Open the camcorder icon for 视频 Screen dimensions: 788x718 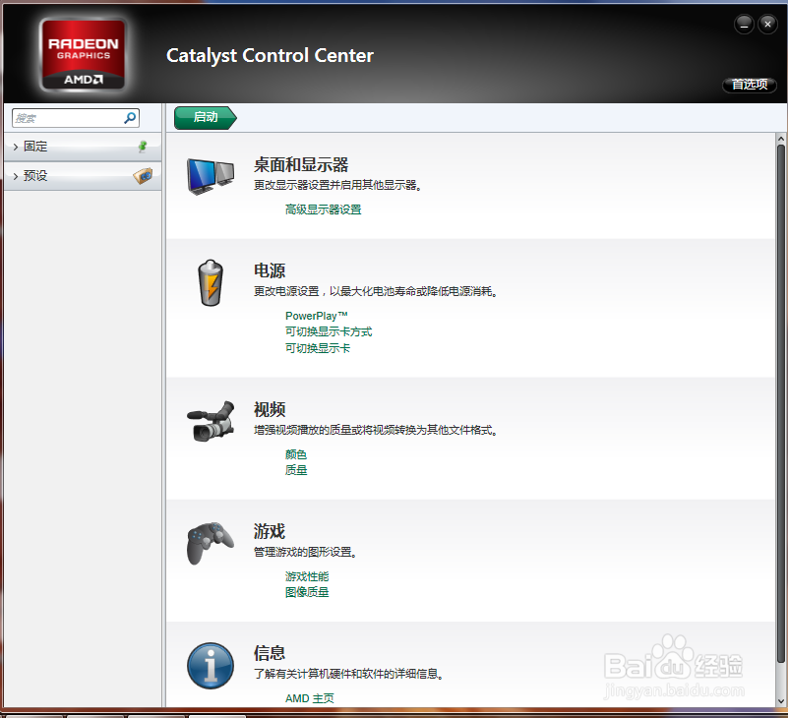click(x=211, y=421)
